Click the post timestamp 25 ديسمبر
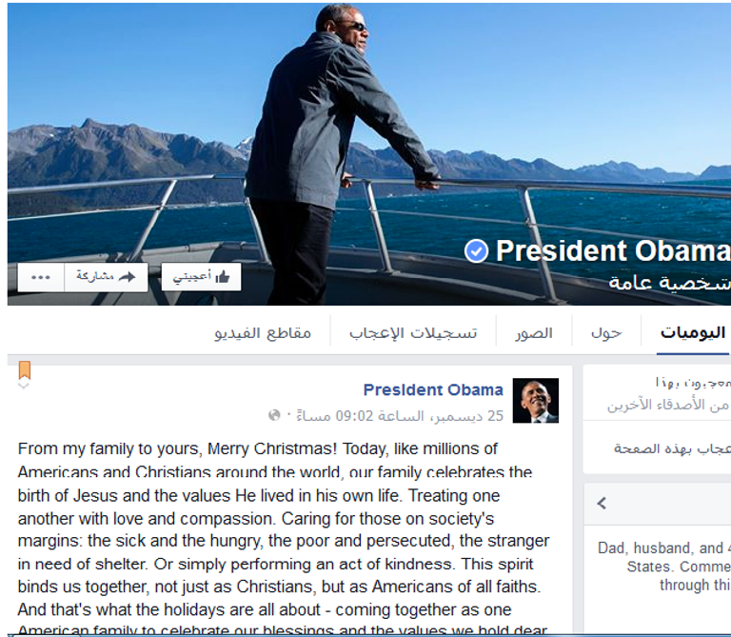The image size is (731, 637). (400, 415)
